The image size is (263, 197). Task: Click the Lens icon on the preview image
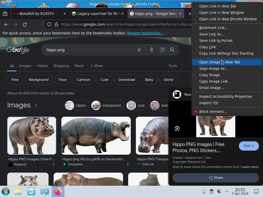click(x=177, y=129)
